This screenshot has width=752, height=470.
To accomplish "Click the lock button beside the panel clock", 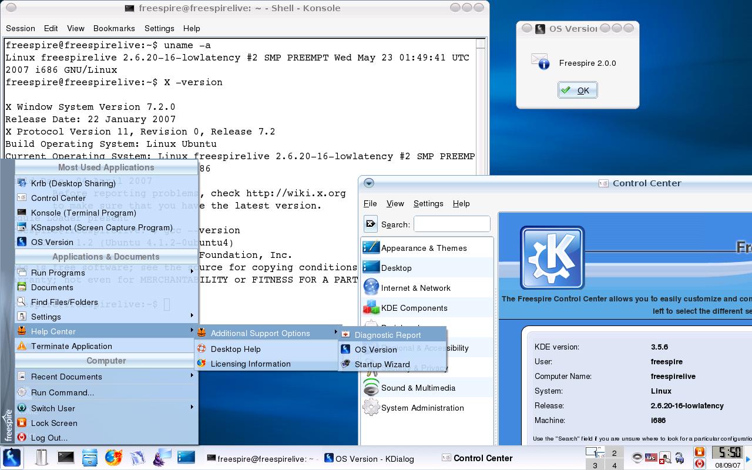I will 699,452.
